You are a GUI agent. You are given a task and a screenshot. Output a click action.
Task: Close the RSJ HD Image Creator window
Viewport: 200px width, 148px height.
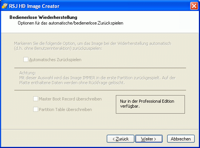click(x=194, y=6)
